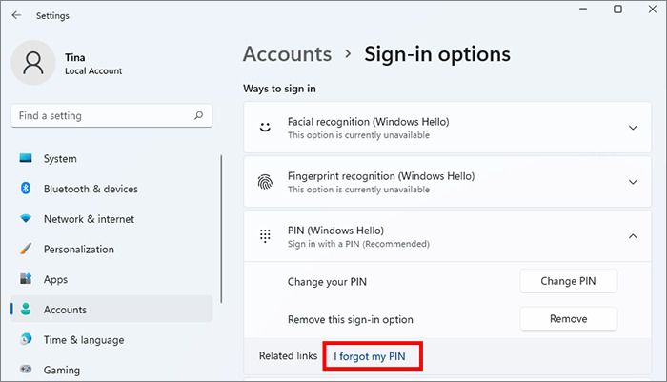Image resolution: width=667 pixels, height=382 pixels.
Task: Focus the 'Find a setting' search box
Action: click(100, 116)
